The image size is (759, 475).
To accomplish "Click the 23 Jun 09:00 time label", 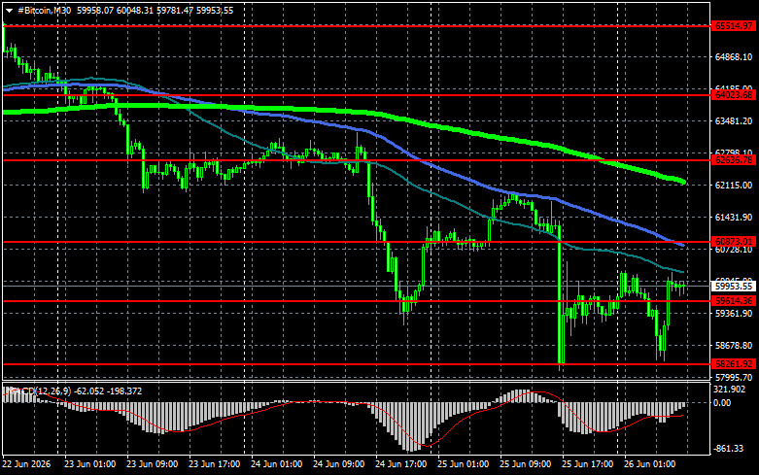I will pos(152,464).
